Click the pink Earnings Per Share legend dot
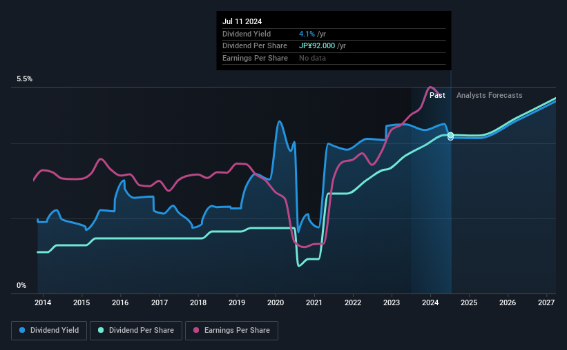Image resolution: width=567 pixels, height=350 pixels. (x=196, y=330)
